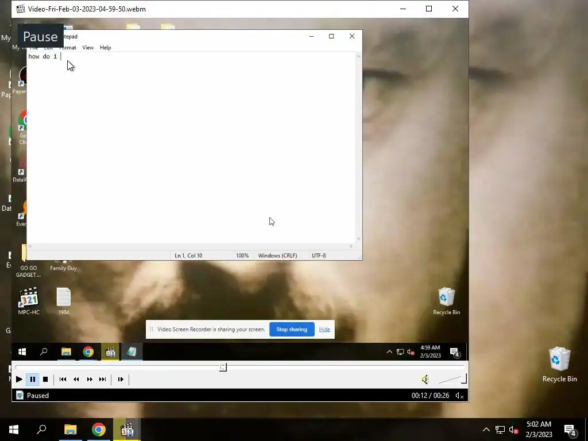Open the Action Center notifications icon

(x=570, y=430)
